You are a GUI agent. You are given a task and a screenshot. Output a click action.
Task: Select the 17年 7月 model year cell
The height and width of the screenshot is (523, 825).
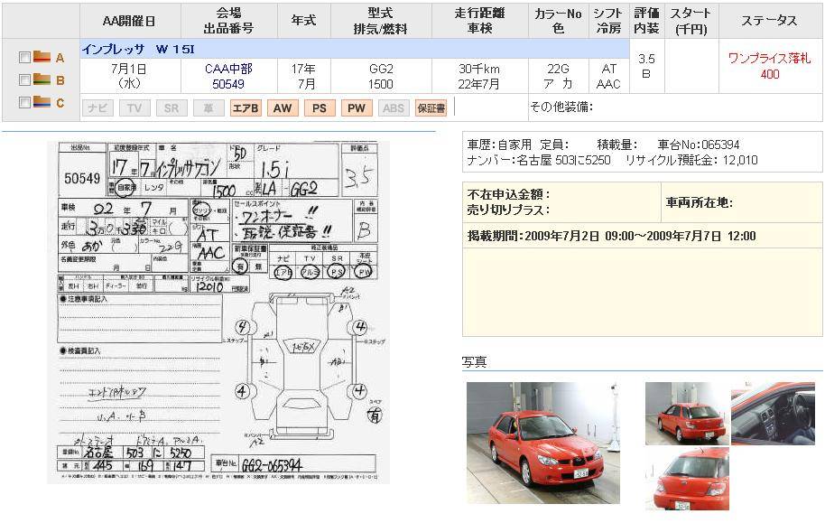click(303, 76)
